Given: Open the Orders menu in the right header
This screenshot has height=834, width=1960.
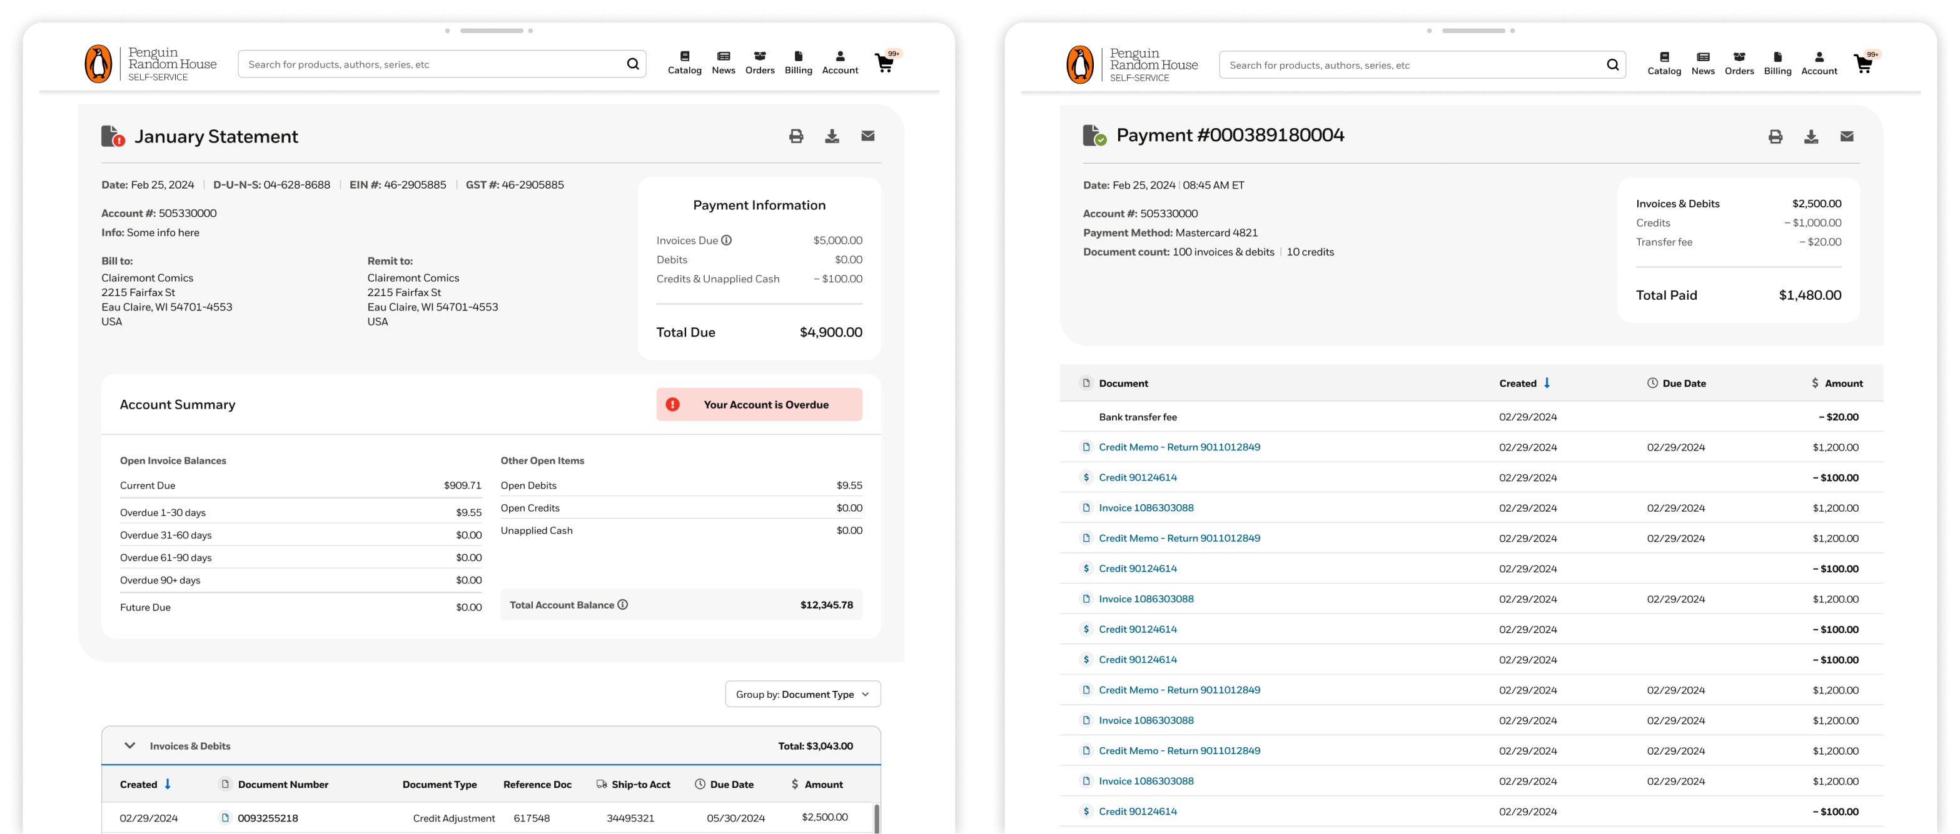Looking at the screenshot, I should point(1739,63).
